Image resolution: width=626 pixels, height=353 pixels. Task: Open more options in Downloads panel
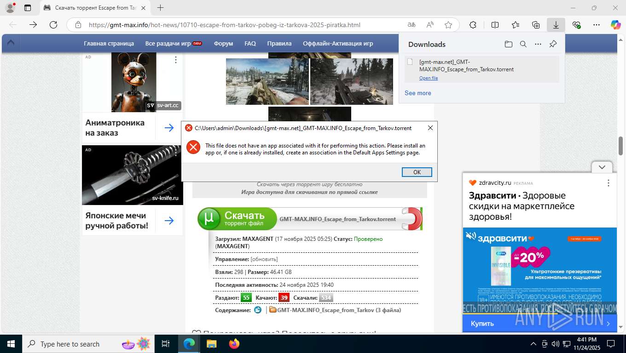coord(538,44)
